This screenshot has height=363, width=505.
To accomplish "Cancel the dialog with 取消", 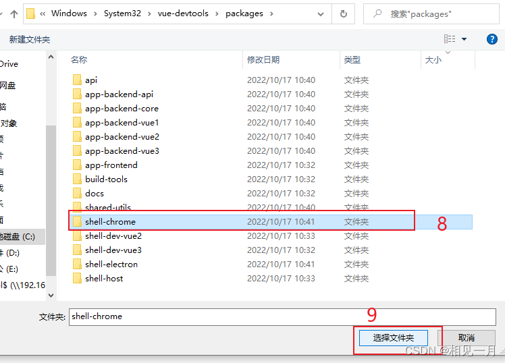I will 466,338.
